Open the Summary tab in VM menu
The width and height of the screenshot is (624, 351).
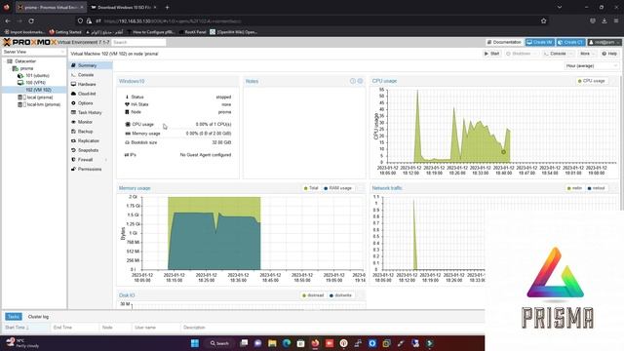point(91,65)
